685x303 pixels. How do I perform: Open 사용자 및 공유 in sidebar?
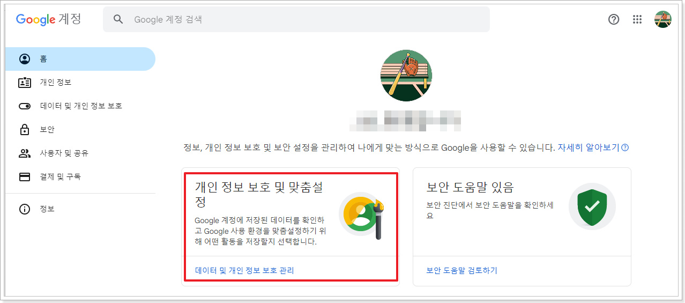coord(80,153)
